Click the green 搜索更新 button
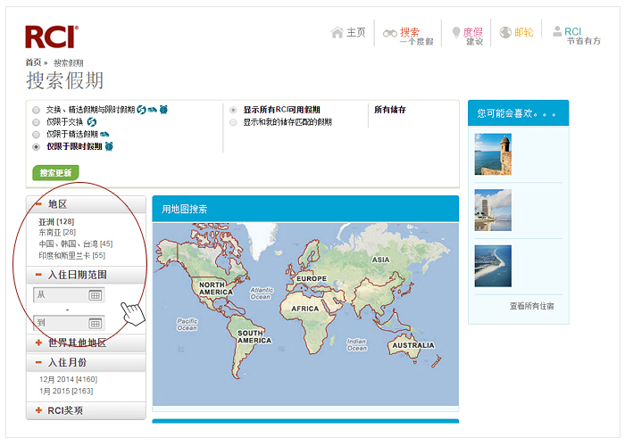The height and width of the screenshot is (446, 625). [55, 173]
